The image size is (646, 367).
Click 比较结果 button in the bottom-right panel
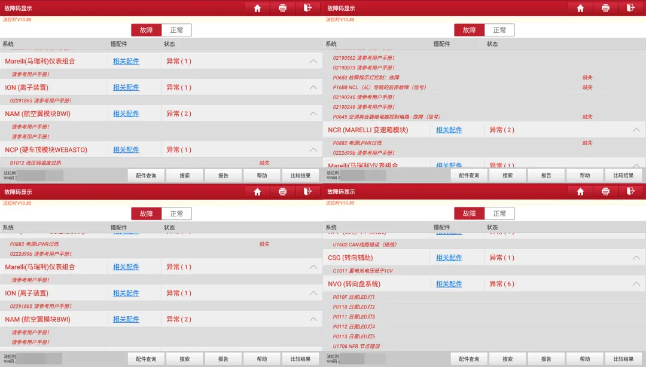[623, 359]
